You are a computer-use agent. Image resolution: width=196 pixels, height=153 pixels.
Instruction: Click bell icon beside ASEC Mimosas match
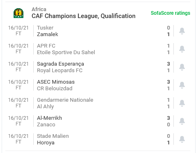tap(182, 85)
